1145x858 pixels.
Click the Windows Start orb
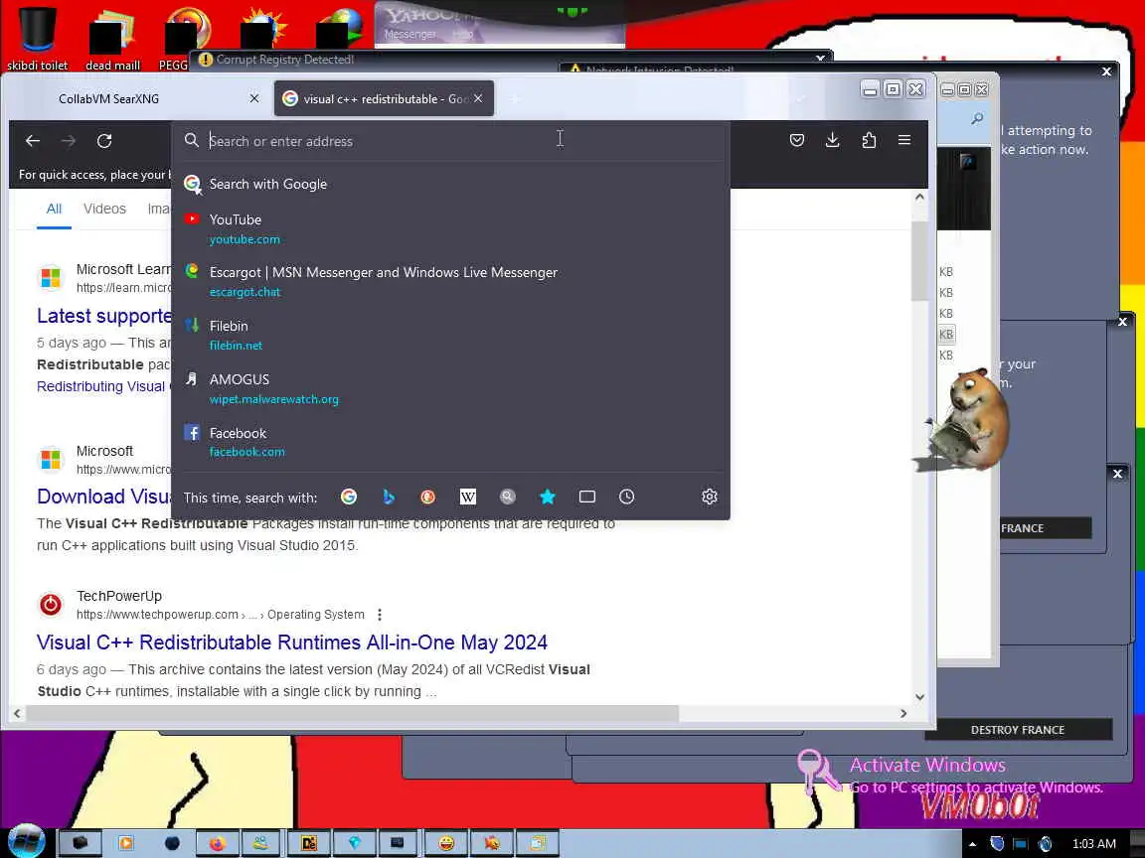(26, 841)
